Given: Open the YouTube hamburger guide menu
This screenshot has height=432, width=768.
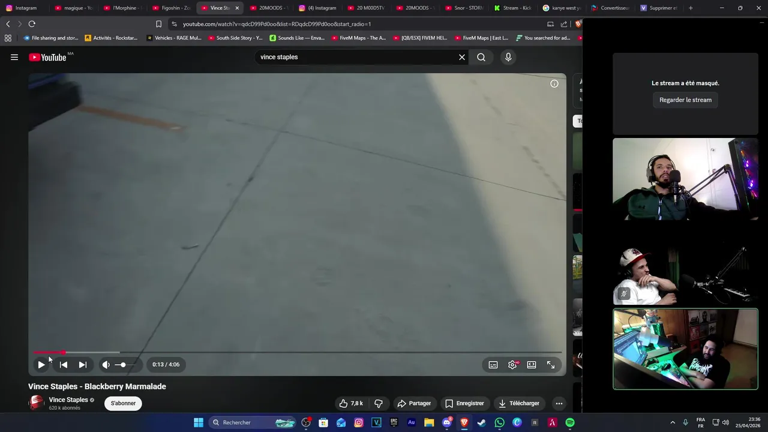Looking at the screenshot, I should click(14, 57).
